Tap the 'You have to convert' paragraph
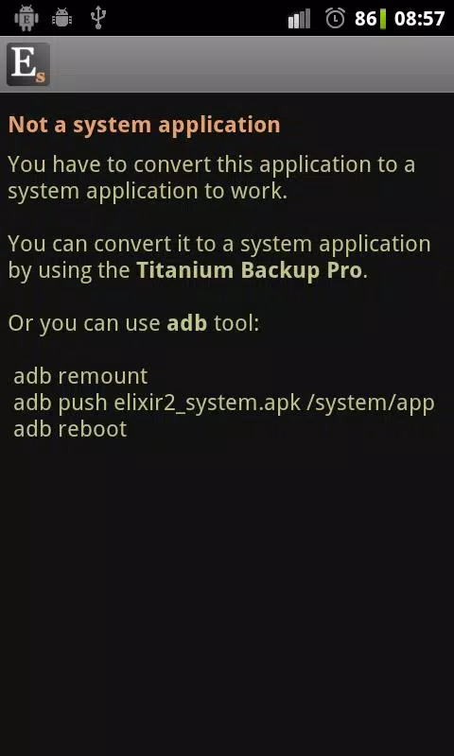 [212, 178]
